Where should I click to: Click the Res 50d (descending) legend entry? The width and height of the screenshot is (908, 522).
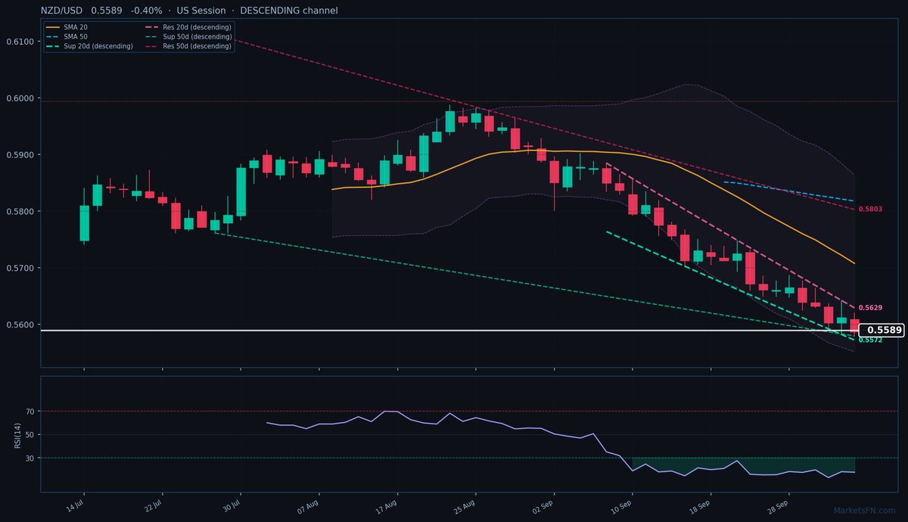[x=187, y=46]
